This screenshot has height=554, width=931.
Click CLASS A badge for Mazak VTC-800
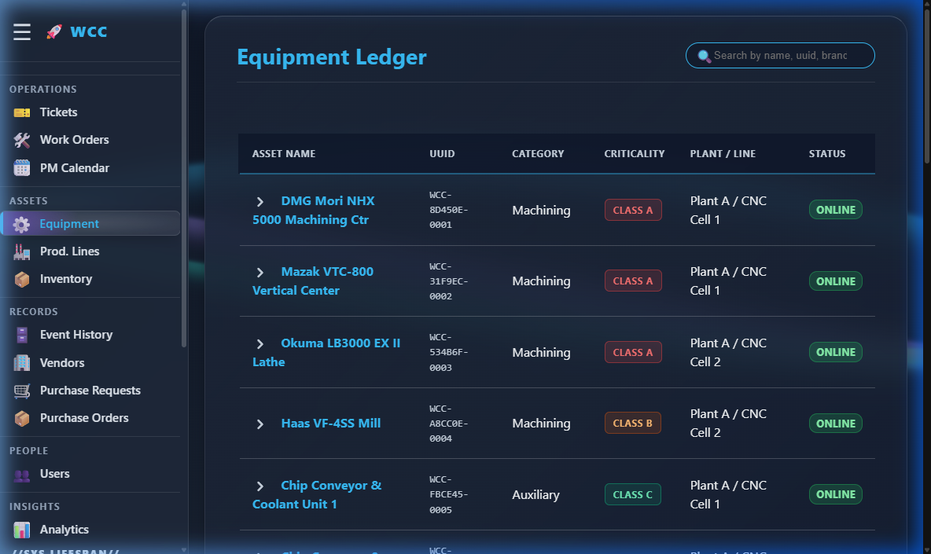coord(633,281)
